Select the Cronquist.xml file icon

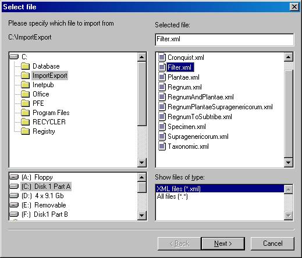[x=162, y=58]
